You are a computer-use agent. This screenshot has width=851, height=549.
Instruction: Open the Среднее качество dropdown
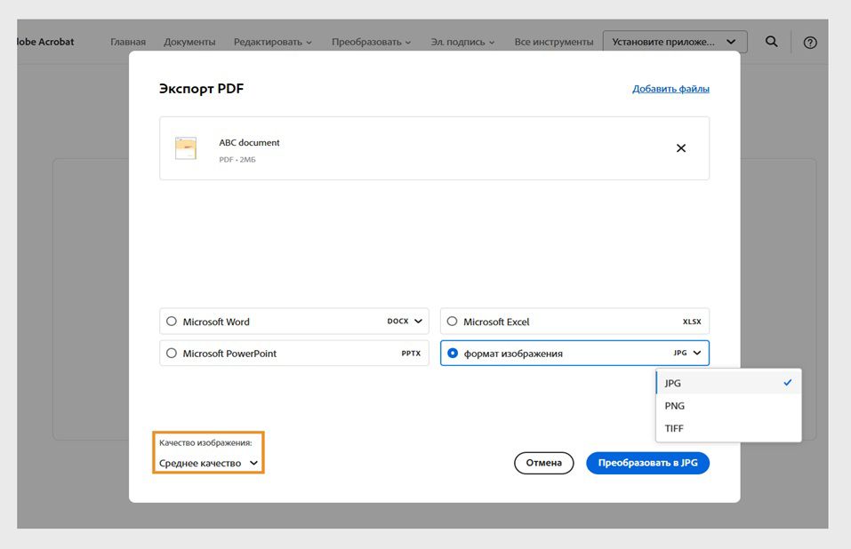[x=207, y=464]
